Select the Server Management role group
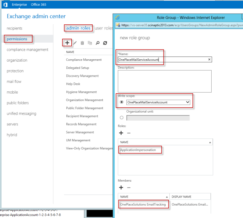Image resolution: width=243 pixels, height=218 pixels. (80, 132)
